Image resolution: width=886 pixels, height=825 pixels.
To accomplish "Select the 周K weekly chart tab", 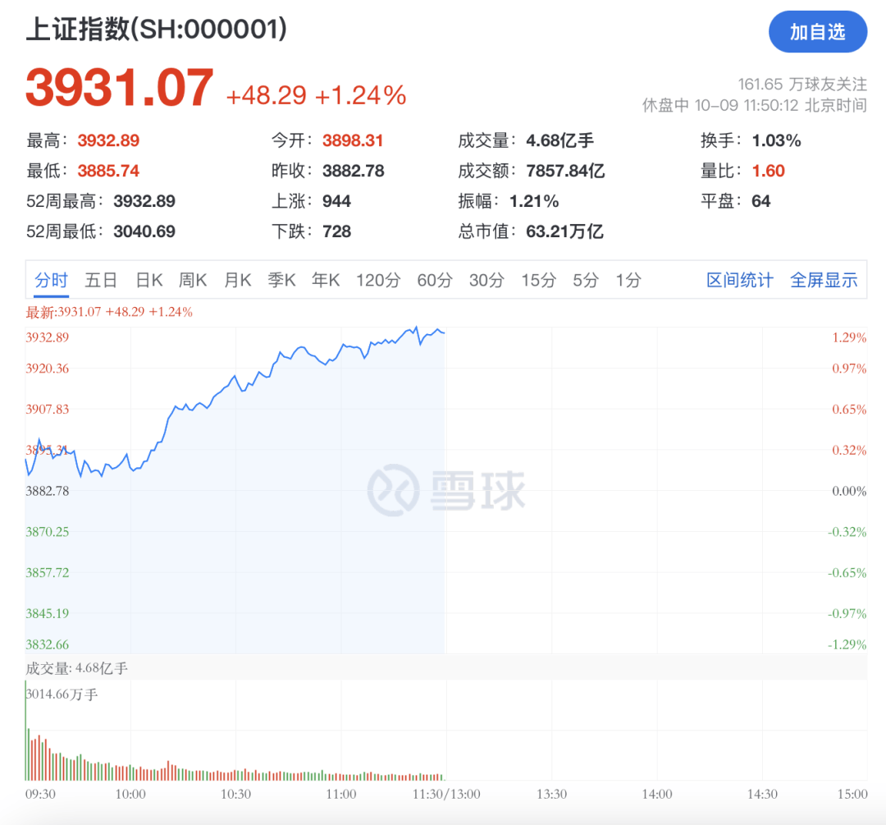I will tap(192, 280).
